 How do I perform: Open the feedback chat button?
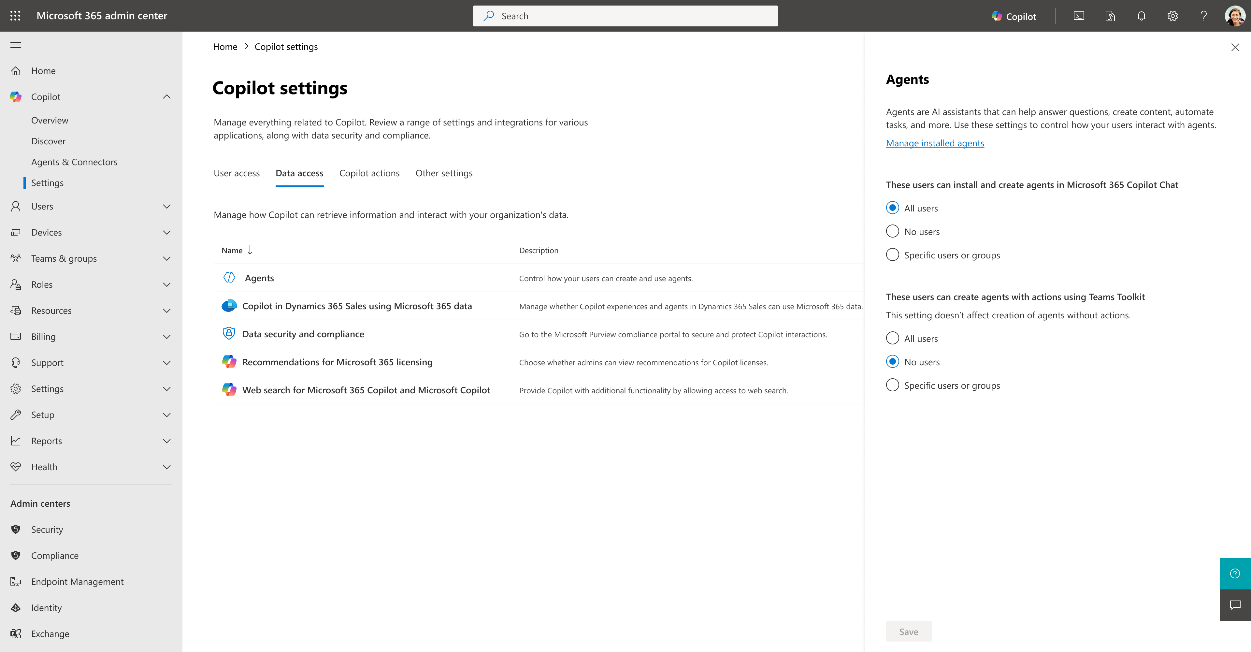(x=1235, y=605)
